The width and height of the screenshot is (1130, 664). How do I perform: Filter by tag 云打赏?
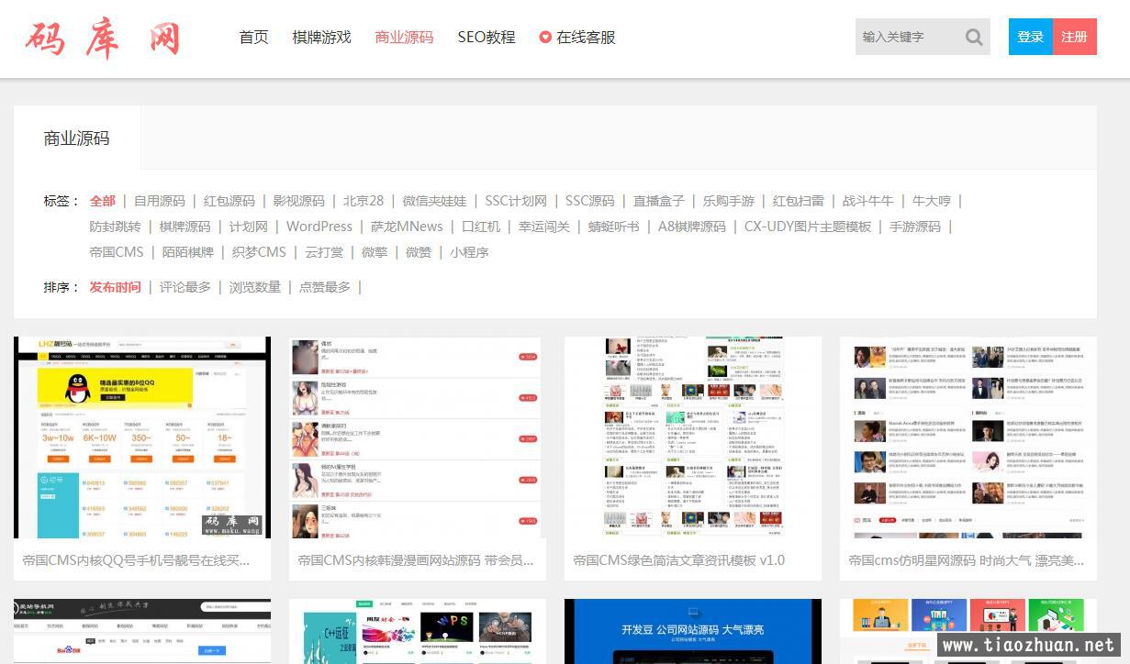(x=324, y=252)
